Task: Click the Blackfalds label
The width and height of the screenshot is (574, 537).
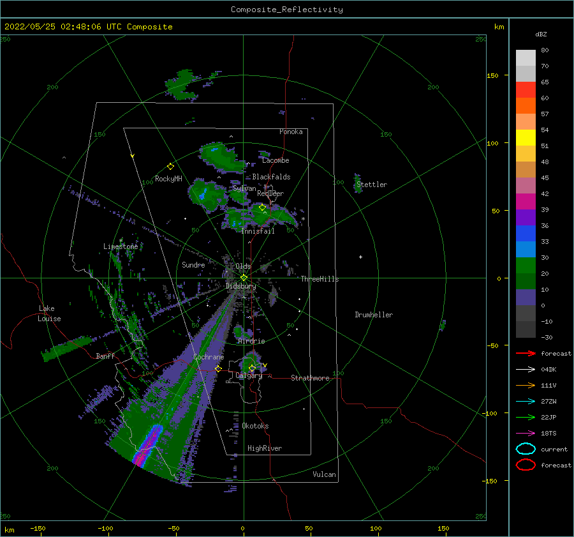Action: [271, 177]
